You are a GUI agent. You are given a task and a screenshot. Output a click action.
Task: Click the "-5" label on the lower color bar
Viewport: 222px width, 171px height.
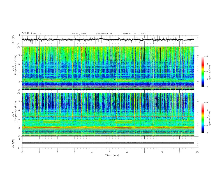point(207,118)
